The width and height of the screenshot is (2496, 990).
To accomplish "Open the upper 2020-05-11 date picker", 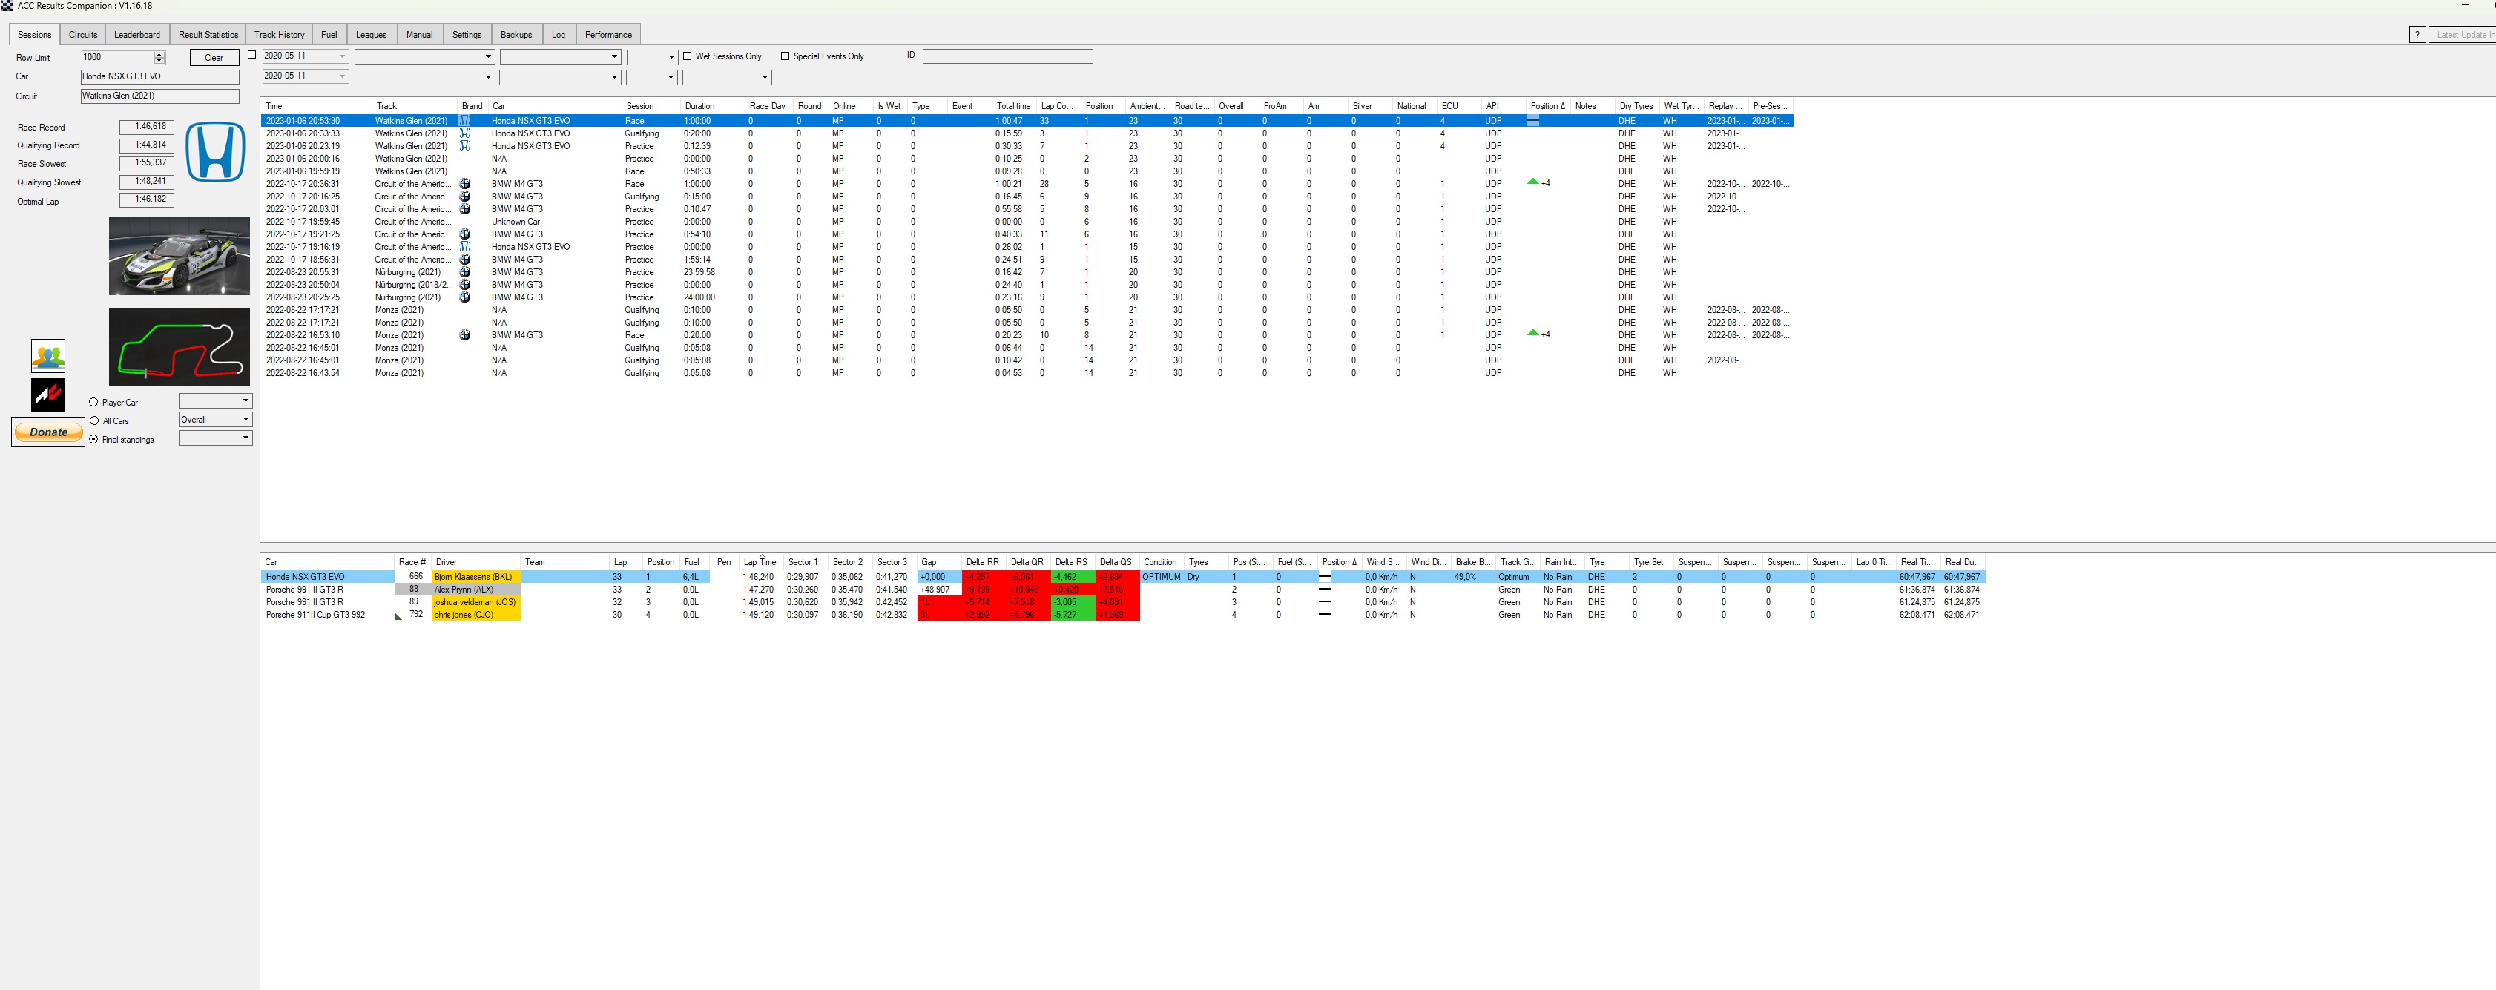I will coord(305,56).
